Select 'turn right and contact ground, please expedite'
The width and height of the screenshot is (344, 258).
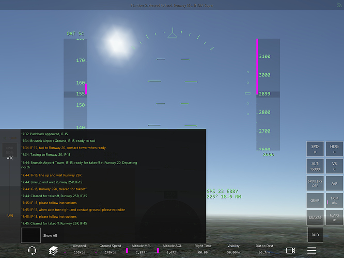73,210
